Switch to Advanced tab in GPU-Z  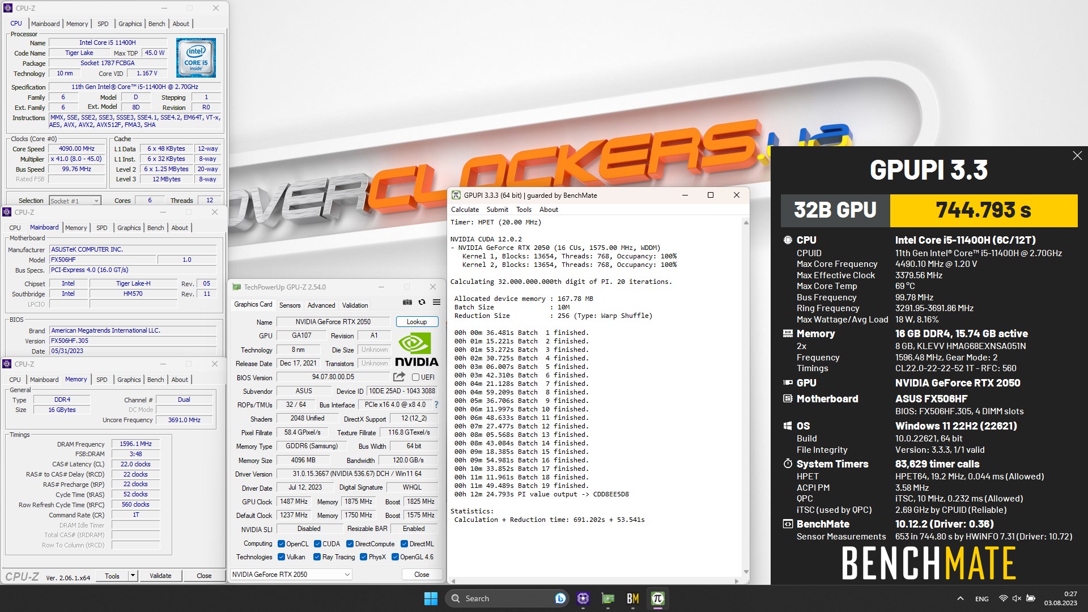pos(321,305)
